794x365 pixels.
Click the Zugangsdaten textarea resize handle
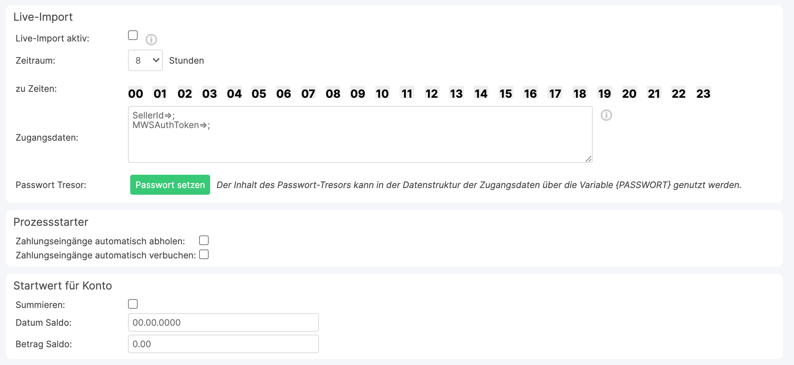(x=589, y=159)
